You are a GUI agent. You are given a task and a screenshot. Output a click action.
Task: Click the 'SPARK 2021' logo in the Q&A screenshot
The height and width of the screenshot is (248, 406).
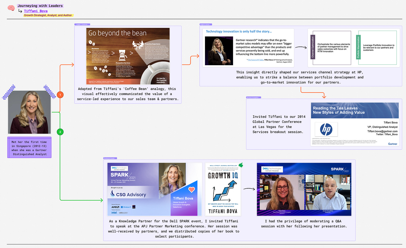tap(340, 169)
